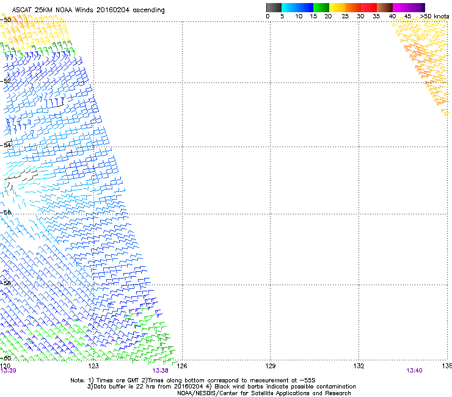Image resolution: width=452 pixels, height=397 pixels.
Task: Click the '-50' latitude label
Action: [5, 20]
